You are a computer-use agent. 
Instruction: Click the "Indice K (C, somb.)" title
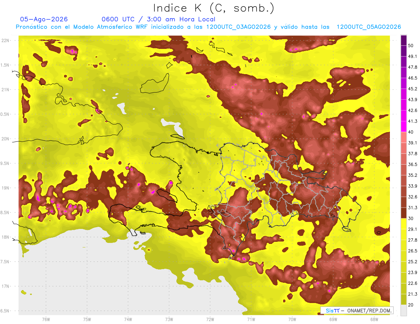coord(213,8)
